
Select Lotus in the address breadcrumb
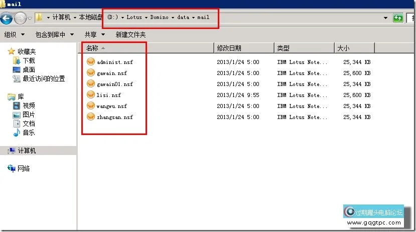coord(134,17)
